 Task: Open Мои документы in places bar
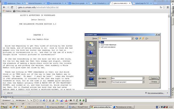click(x=91, y=64)
